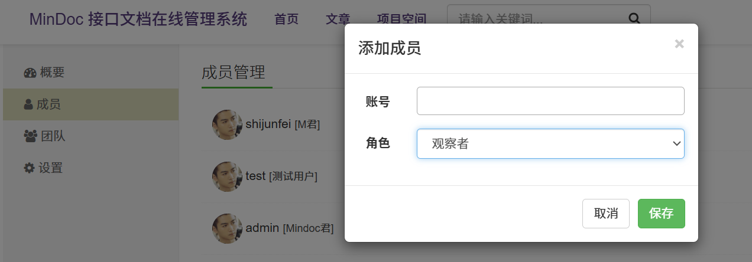This screenshot has width=752, height=262.
Task: Close the 添加成员 dialog with X
Action: (679, 44)
